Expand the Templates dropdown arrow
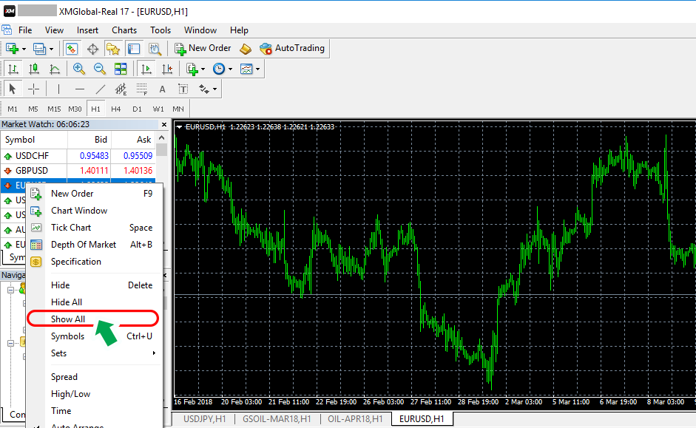This screenshot has width=696, height=428. point(257,69)
